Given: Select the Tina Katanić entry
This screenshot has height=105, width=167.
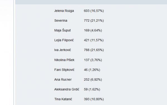Looking at the screenshot, I should 63,99.
